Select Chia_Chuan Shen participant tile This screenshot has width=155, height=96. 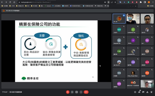point(133,73)
